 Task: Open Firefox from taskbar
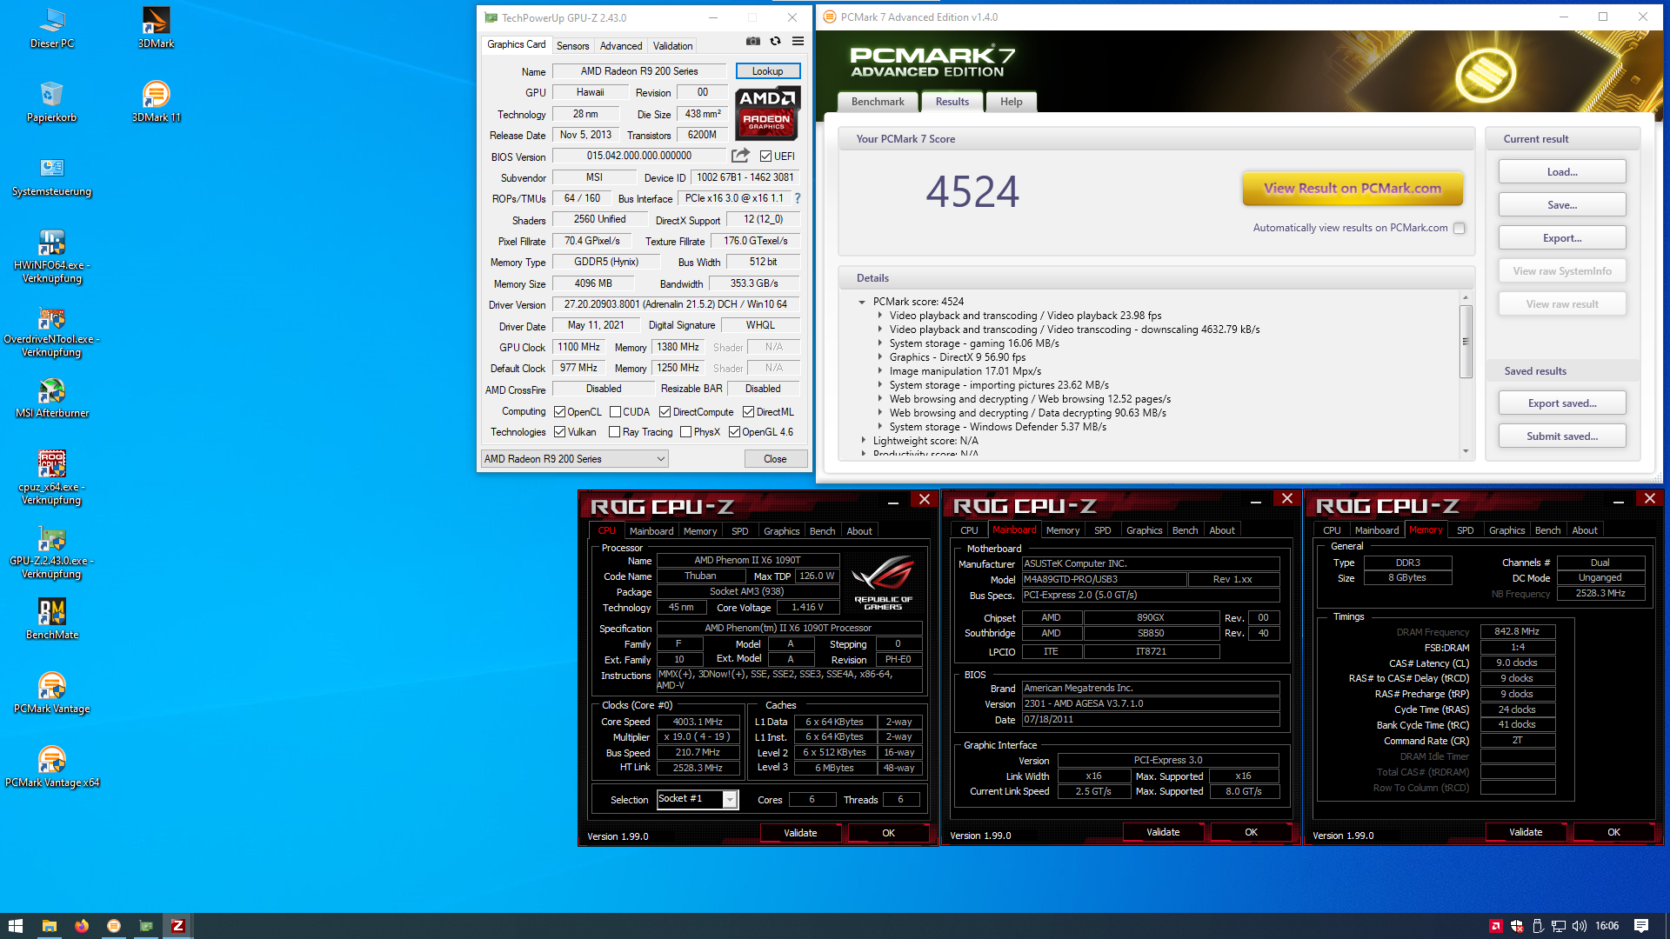pos(82,926)
